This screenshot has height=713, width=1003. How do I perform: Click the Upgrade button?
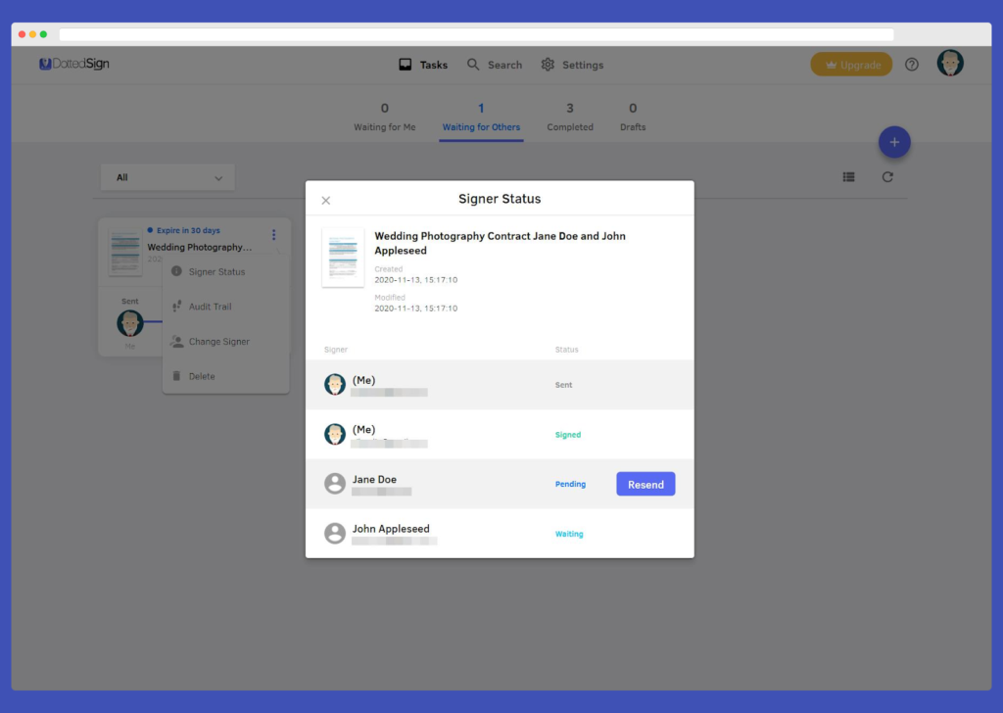click(x=850, y=64)
